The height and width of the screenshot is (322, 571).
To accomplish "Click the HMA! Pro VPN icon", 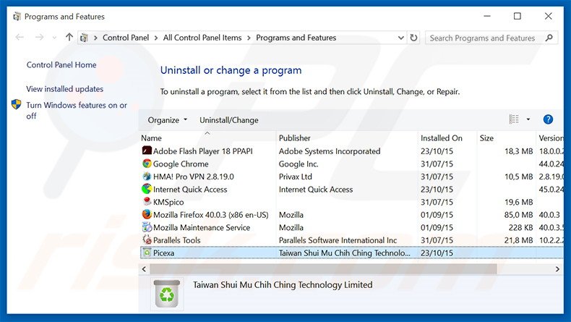I will pyautogui.click(x=147, y=176).
